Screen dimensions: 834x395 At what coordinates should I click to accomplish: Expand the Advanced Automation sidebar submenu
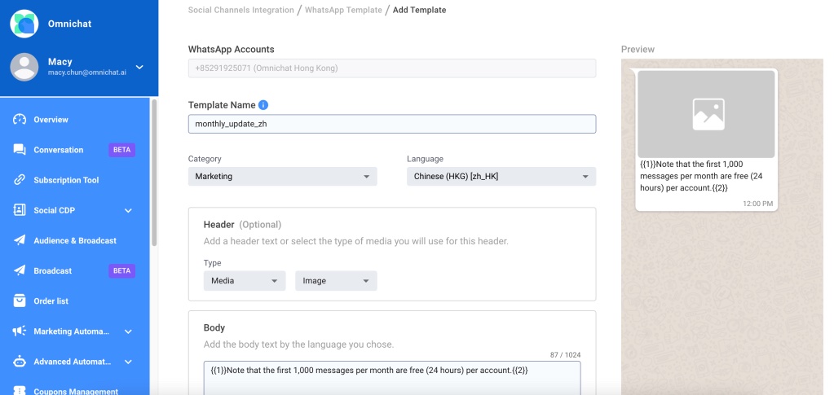click(129, 362)
